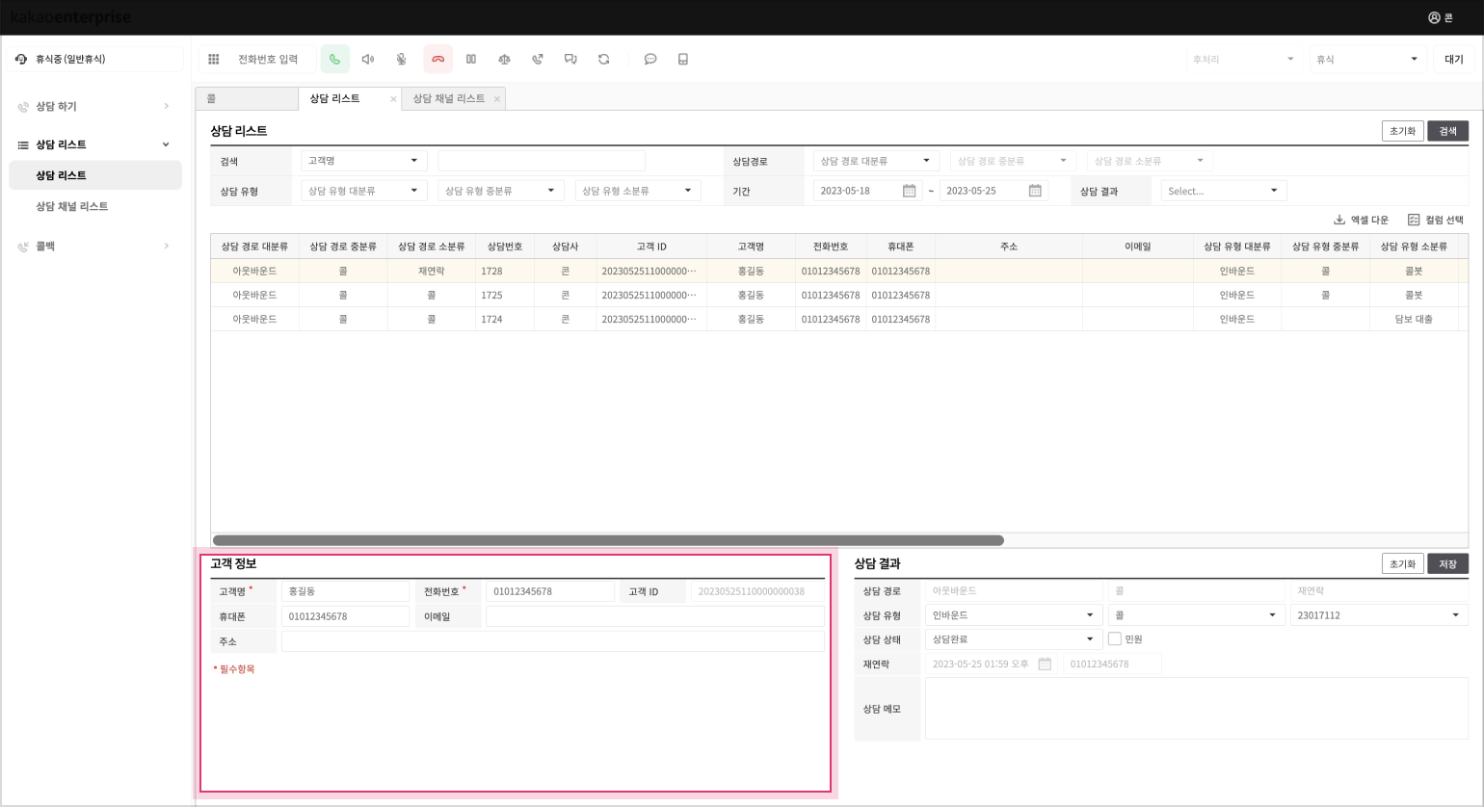
Task: Open the 상담 경로 대분류 dropdown
Action: pos(875,161)
